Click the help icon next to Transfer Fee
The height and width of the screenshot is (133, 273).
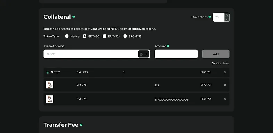pos(81,125)
